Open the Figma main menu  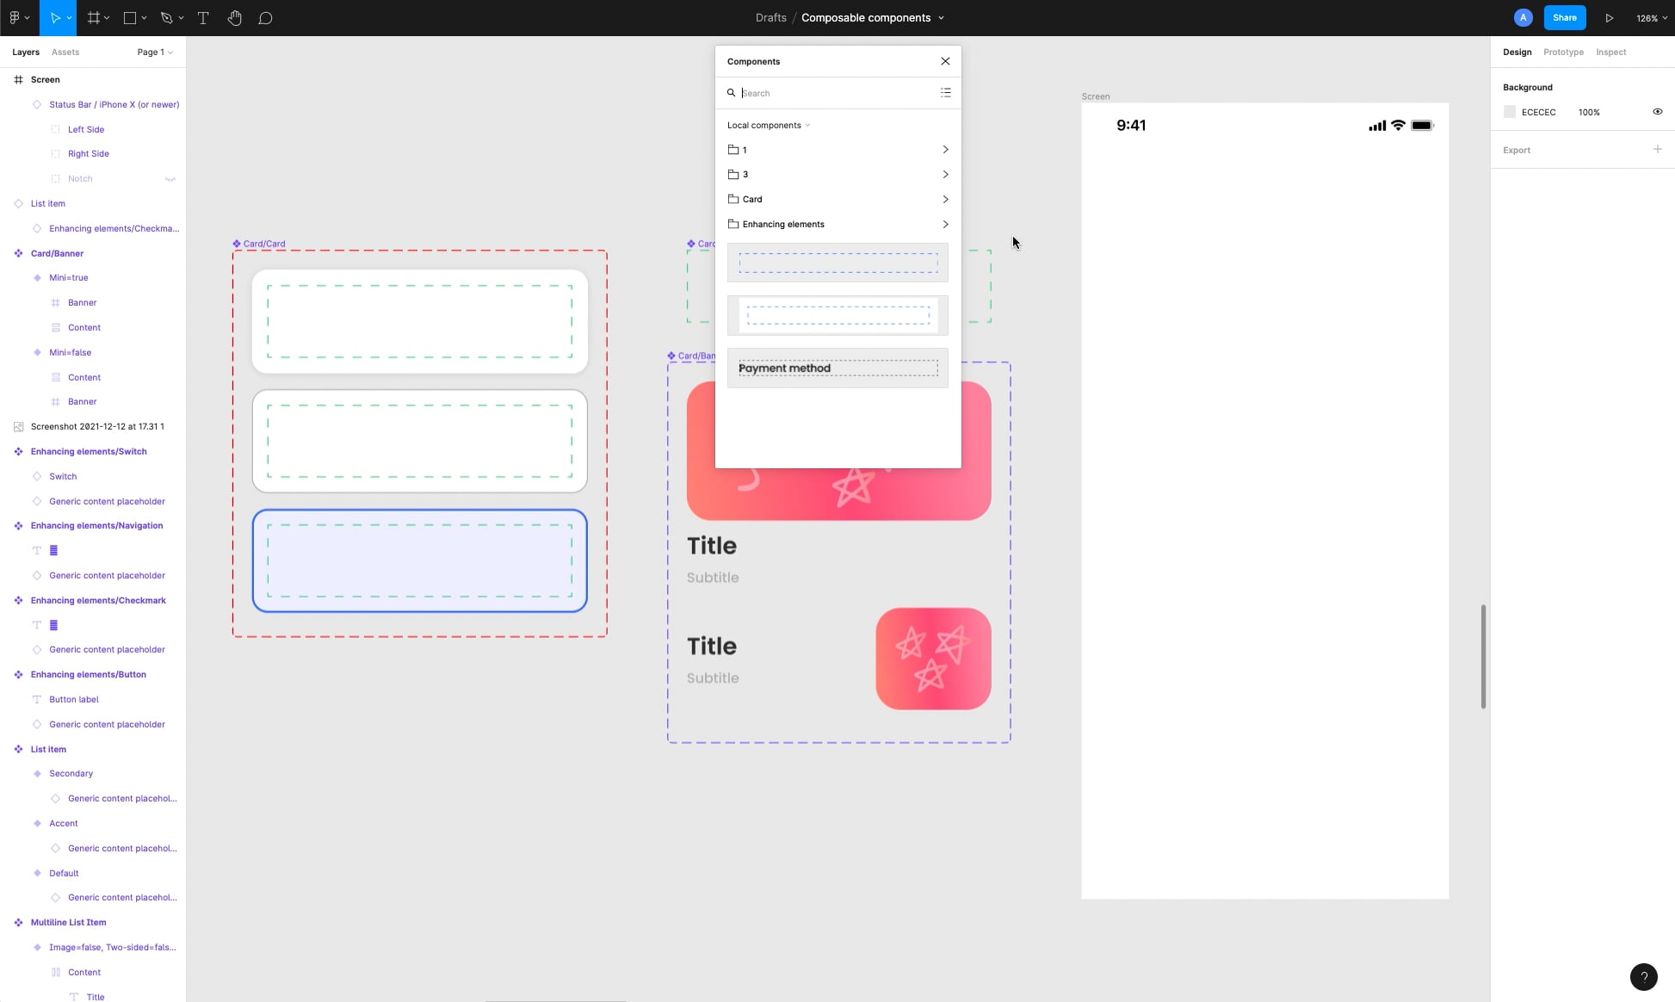tap(18, 17)
